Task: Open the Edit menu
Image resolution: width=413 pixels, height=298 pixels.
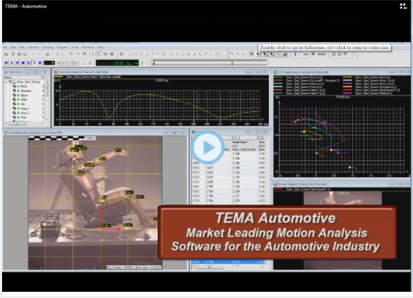Action: point(13,47)
